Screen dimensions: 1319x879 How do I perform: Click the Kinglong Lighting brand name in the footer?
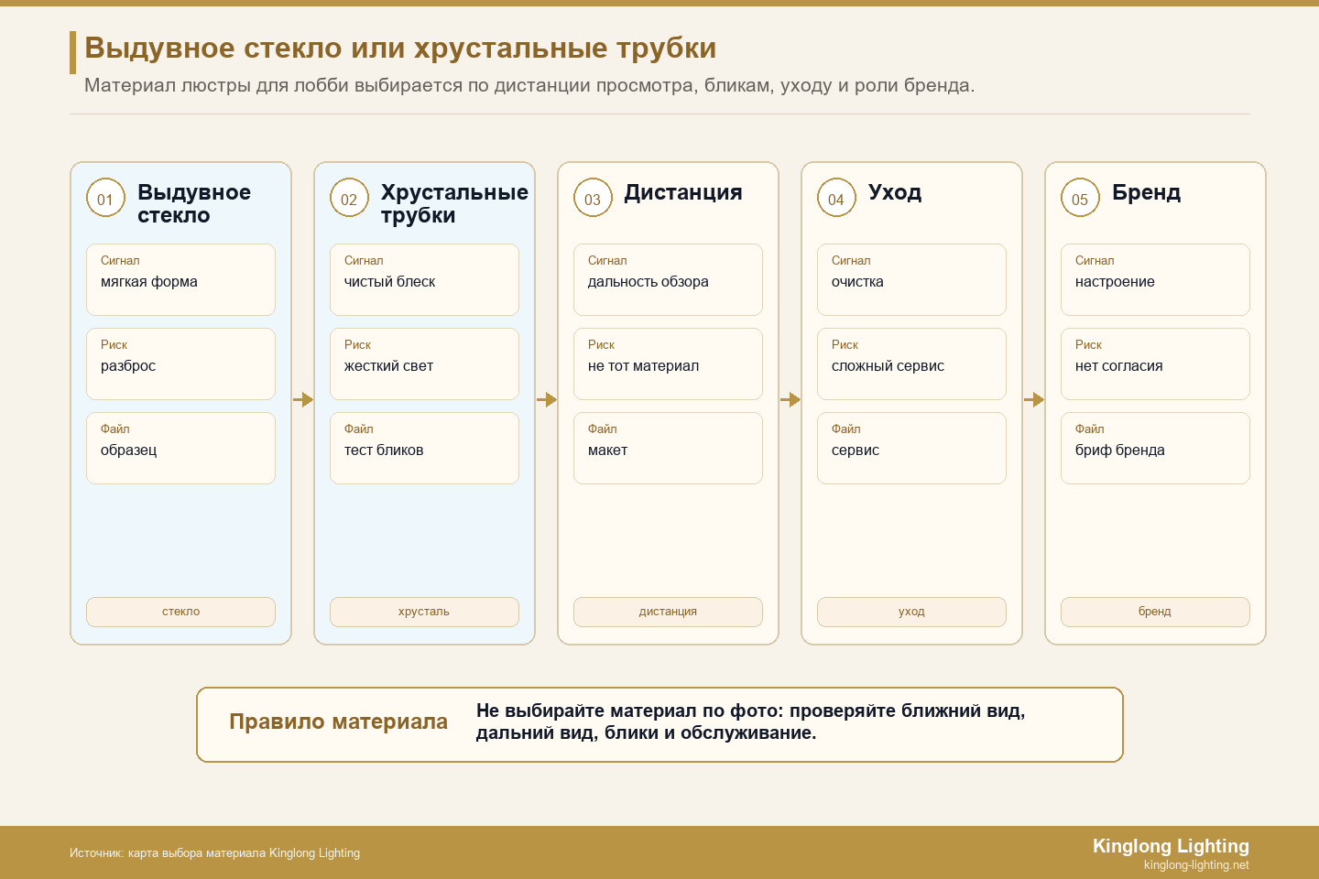click(x=1171, y=846)
